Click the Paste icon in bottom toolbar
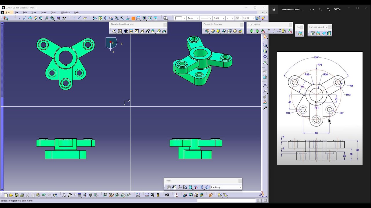The width and height of the screenshot is (371, 208). 38,195
